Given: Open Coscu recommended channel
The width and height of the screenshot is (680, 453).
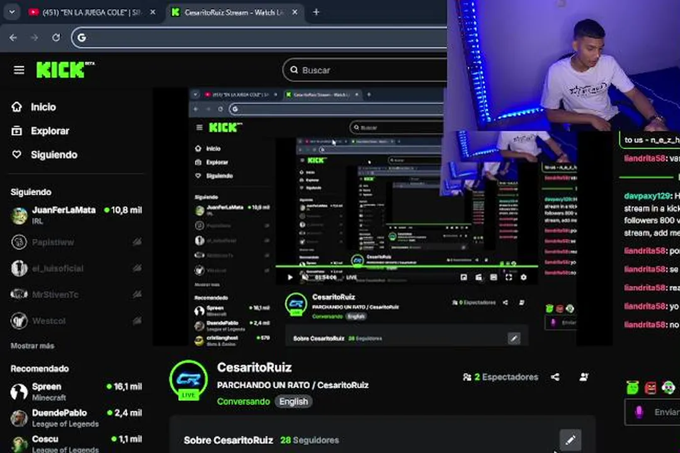Looking at the screenshot, I should click(x=76, y=444).
